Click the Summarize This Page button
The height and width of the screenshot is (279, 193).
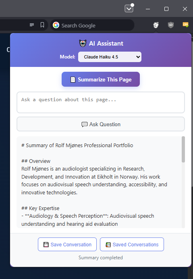coord(101,79)
